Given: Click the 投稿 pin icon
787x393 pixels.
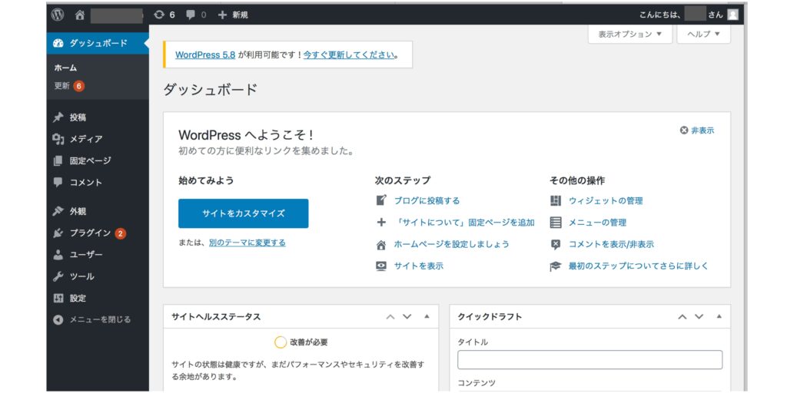Looking at the screenshot, I should tap(58, 117).
